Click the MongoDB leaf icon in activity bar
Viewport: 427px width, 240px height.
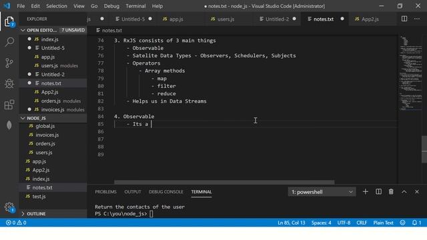[x=9, y=125]
